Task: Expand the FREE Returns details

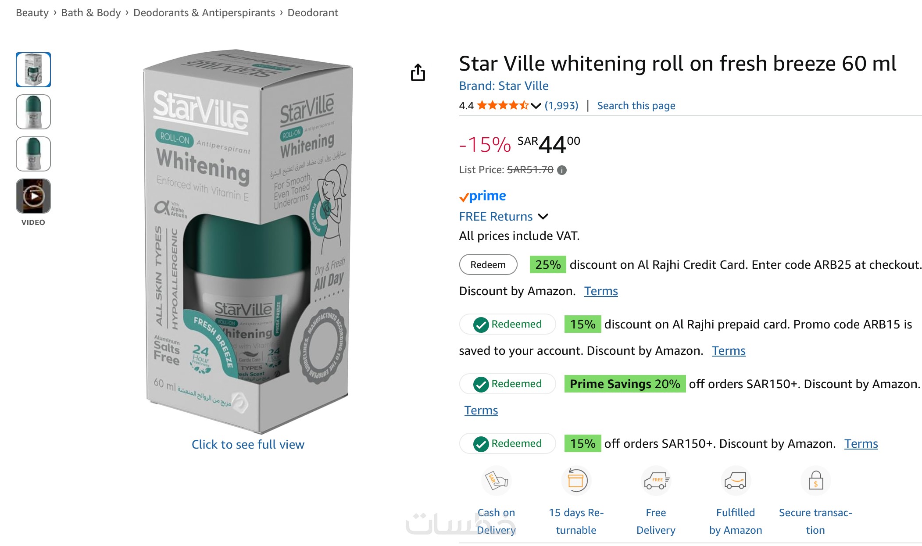Action: 543,217
